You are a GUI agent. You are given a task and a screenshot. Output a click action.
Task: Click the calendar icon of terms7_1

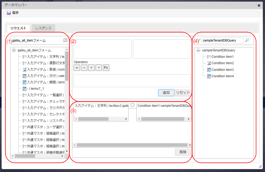[x=25, y=89]
